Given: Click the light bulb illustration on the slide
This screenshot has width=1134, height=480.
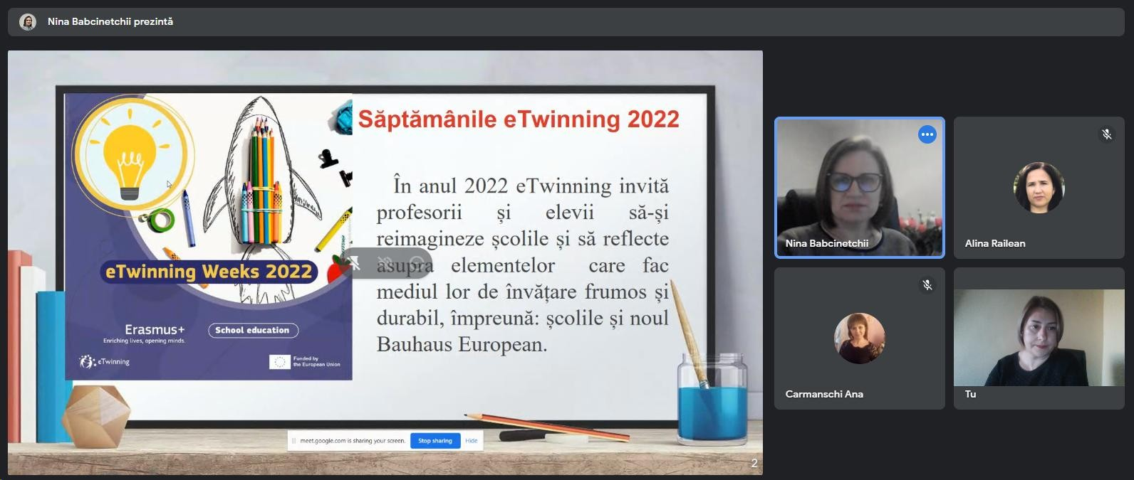Looking at the screenshot, I should 130,161.
